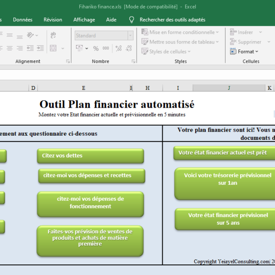Click citez-moi vos dépenses et recettes button
275x275 pixels.
click(x=92, y=176)
